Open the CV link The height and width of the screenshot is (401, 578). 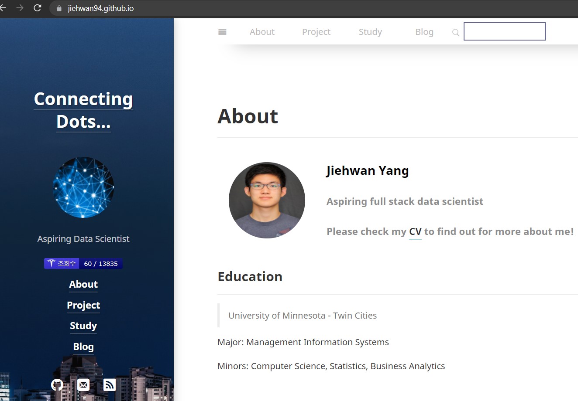coord(415,231)
